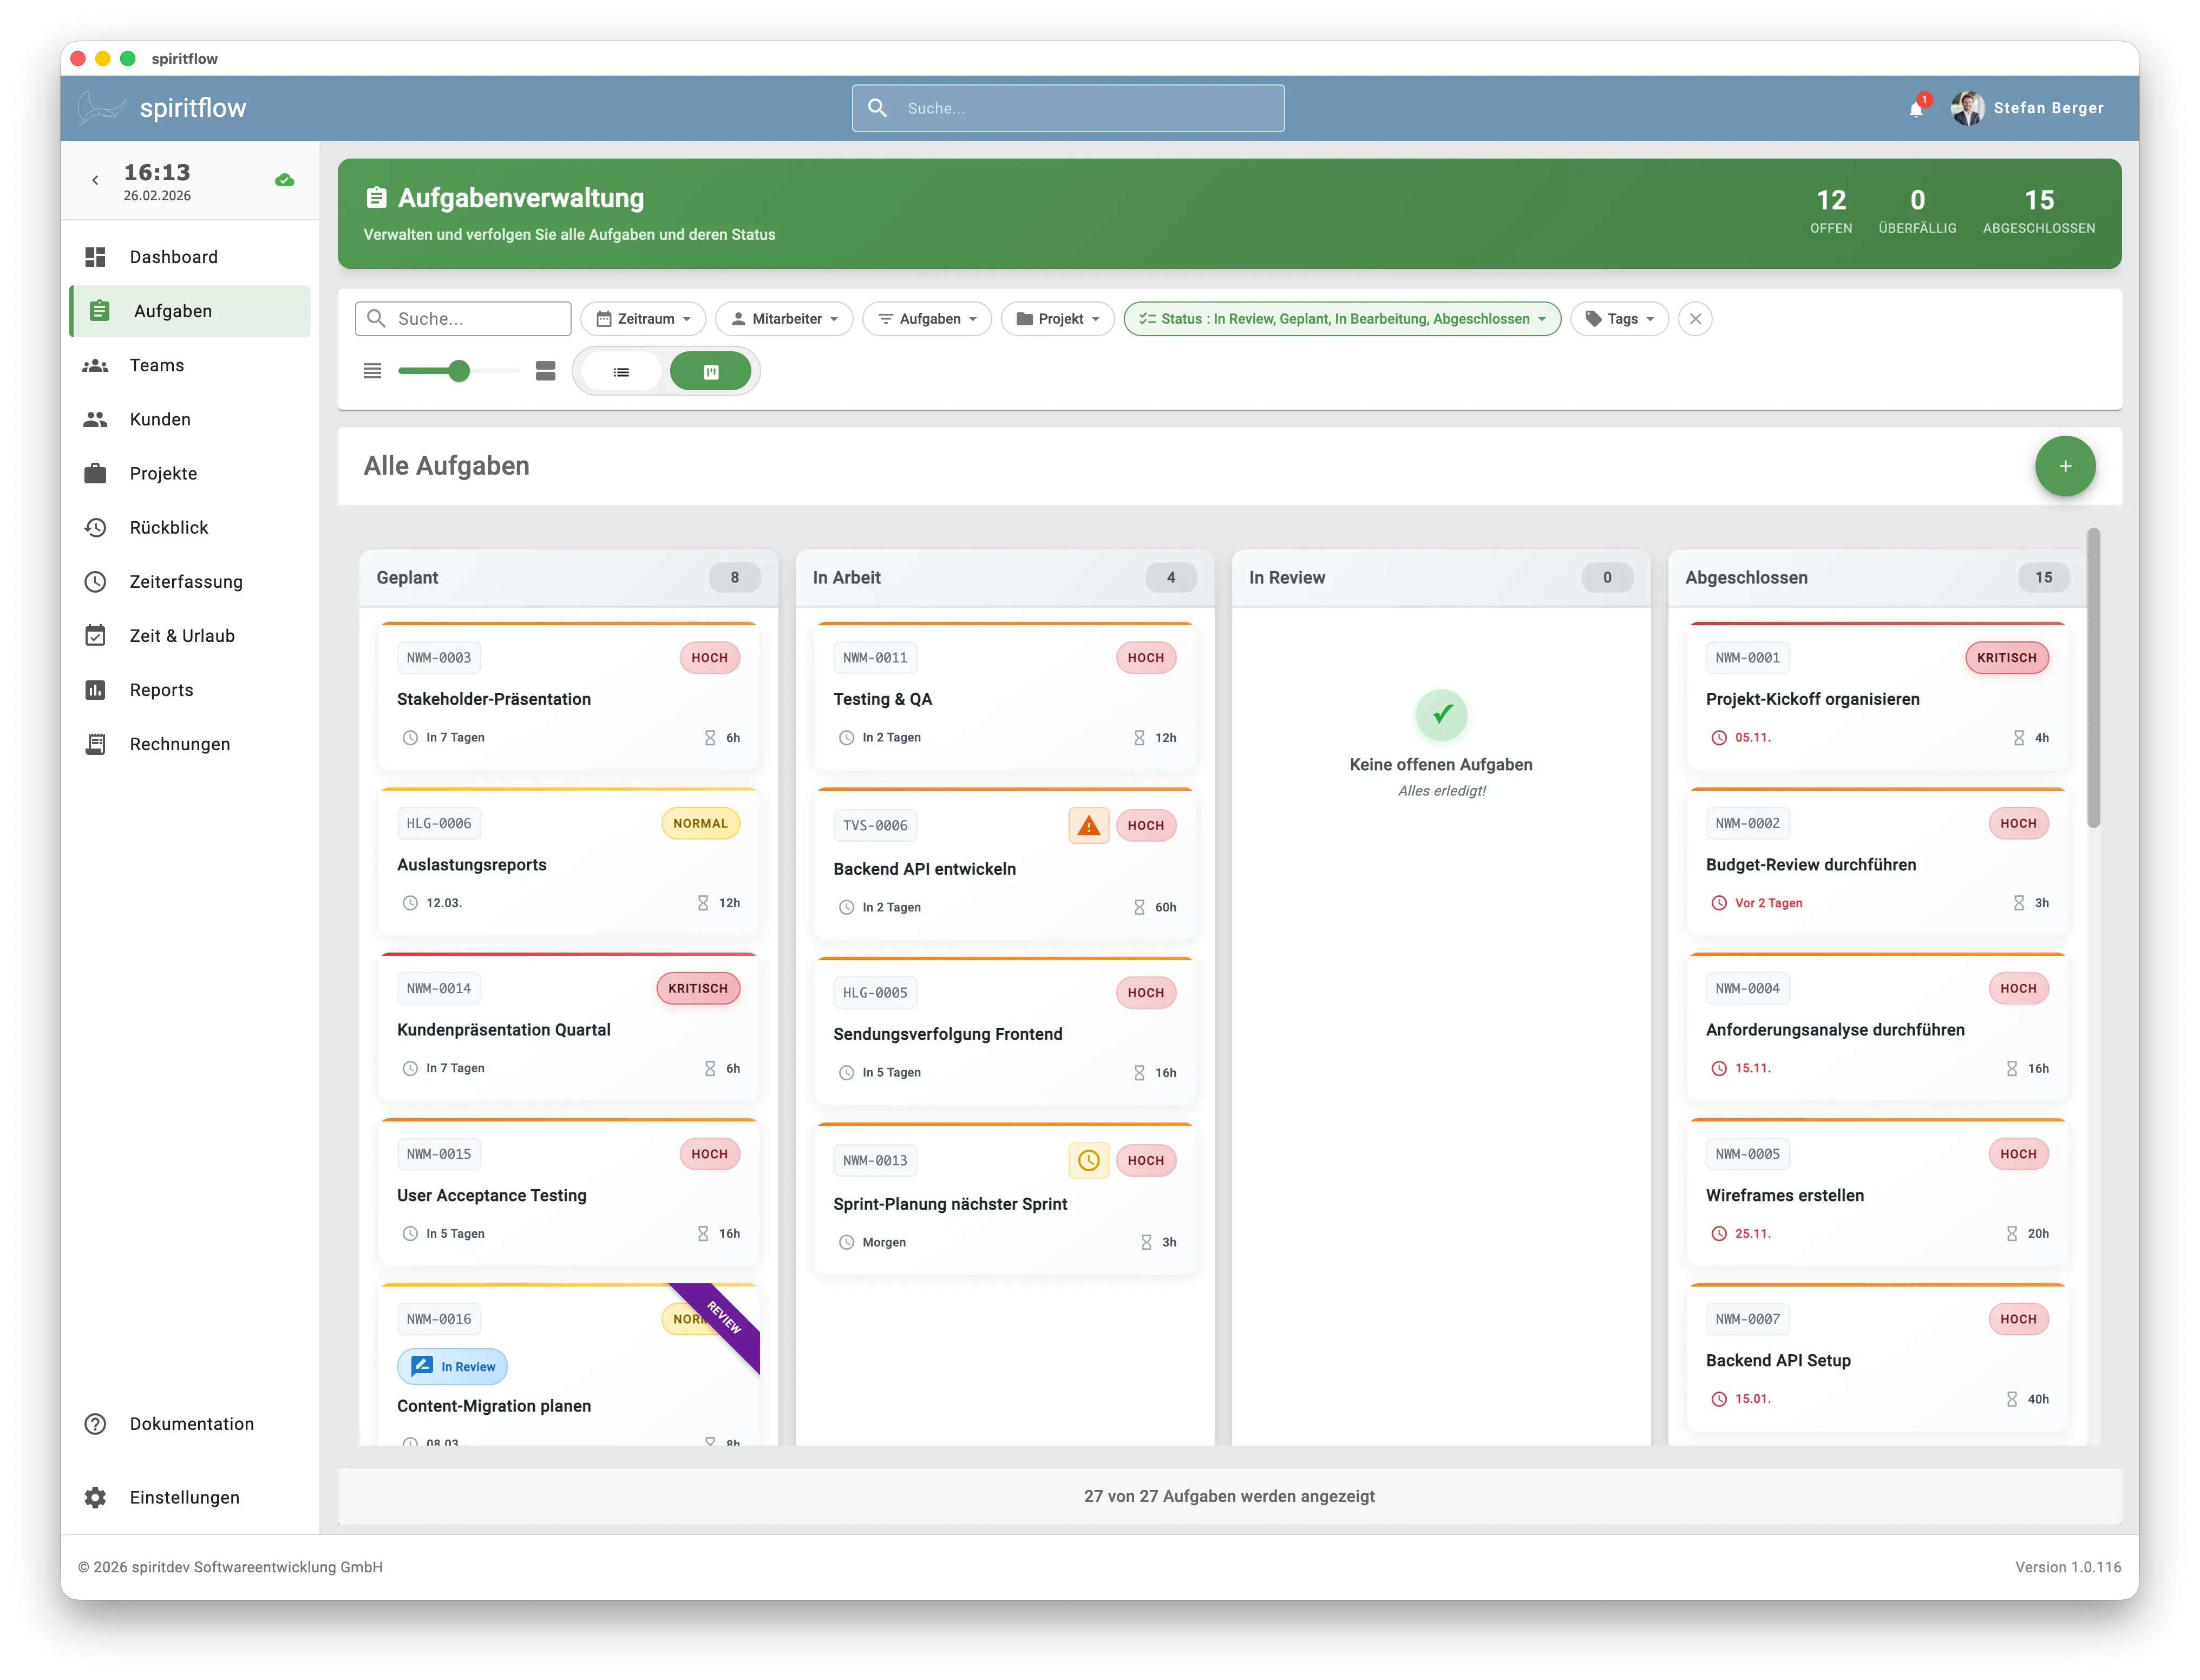Open the Projekt filter dropdown
This screenshot has width=2200, height=1680.
pyautogui.click(x=1057, y=319)
